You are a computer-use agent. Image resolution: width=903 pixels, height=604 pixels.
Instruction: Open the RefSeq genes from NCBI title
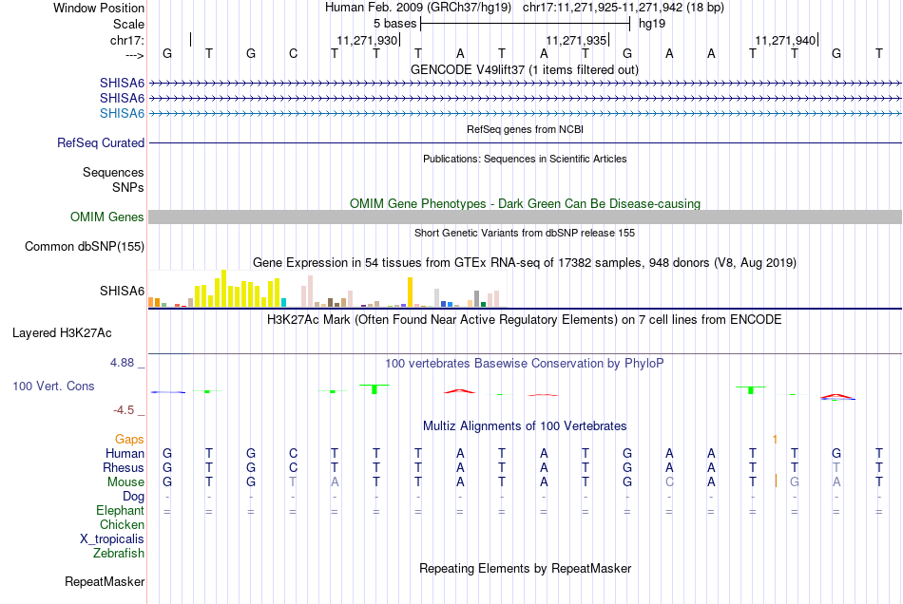[525, 129]
